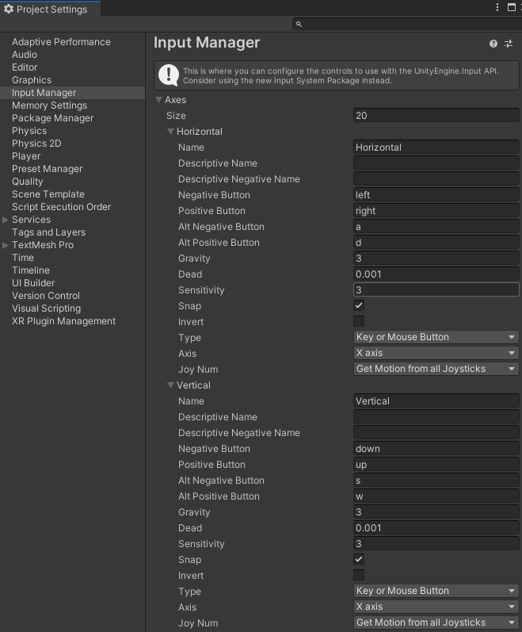Viewport: 522px width, 632px height.
Task: Open Time settings
Action: click(x=23, y=258)
